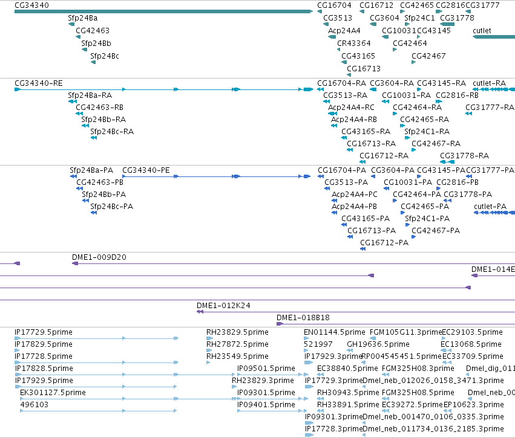Click the CG42463-RB transcript label
The image size is (515, 438).
99,108
